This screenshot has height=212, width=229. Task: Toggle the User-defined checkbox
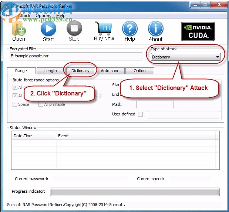pos(140,114)
